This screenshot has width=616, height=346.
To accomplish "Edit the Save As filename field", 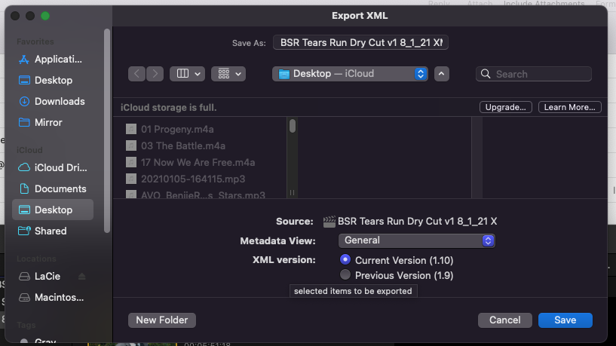I will pyautogui.click(x=362, y=43).
